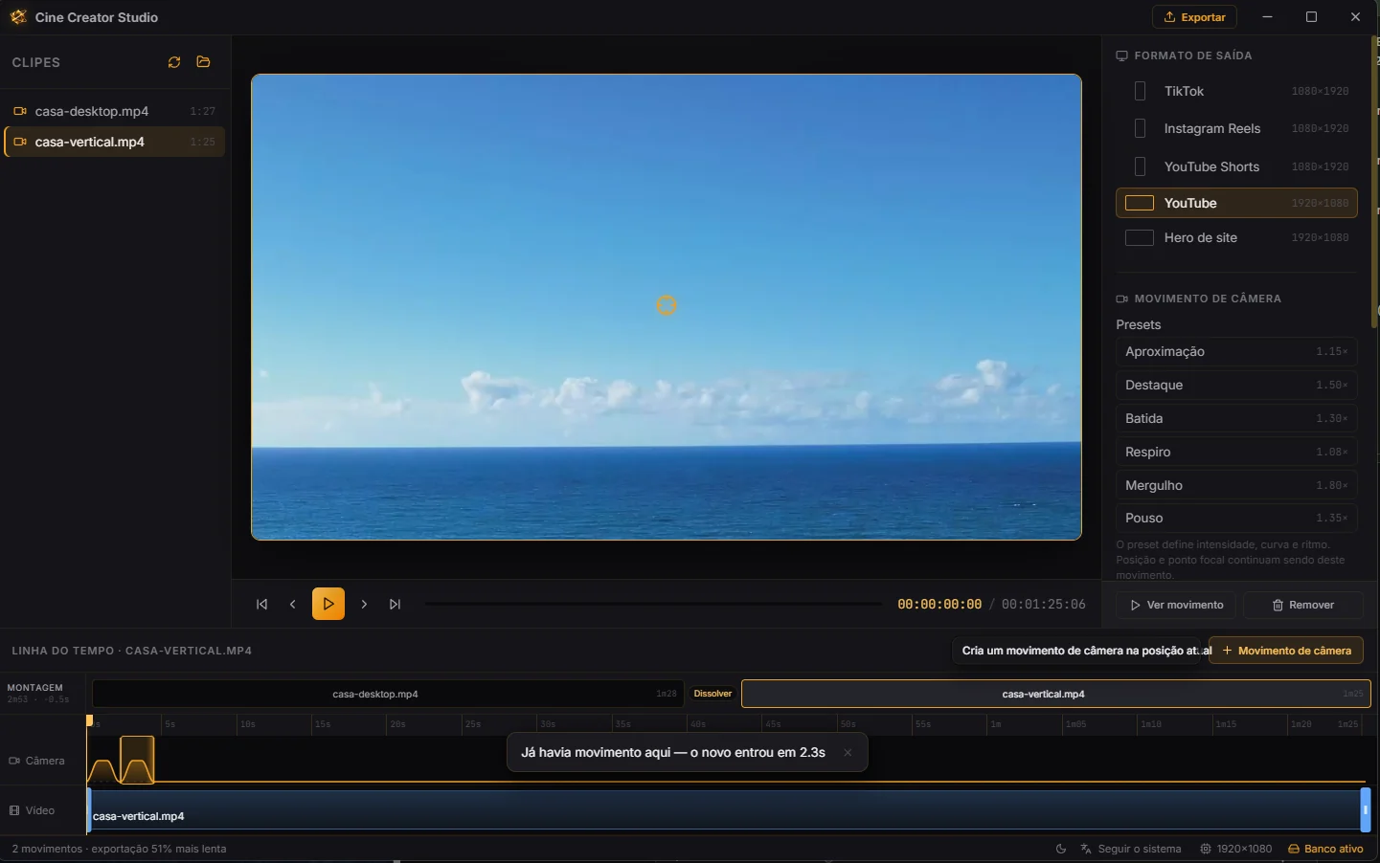The width and height of the screenshot is (1380, 863).
Task: Click the 1920×1080 resolution status indicator
Action: click(x=1236, y=849)
